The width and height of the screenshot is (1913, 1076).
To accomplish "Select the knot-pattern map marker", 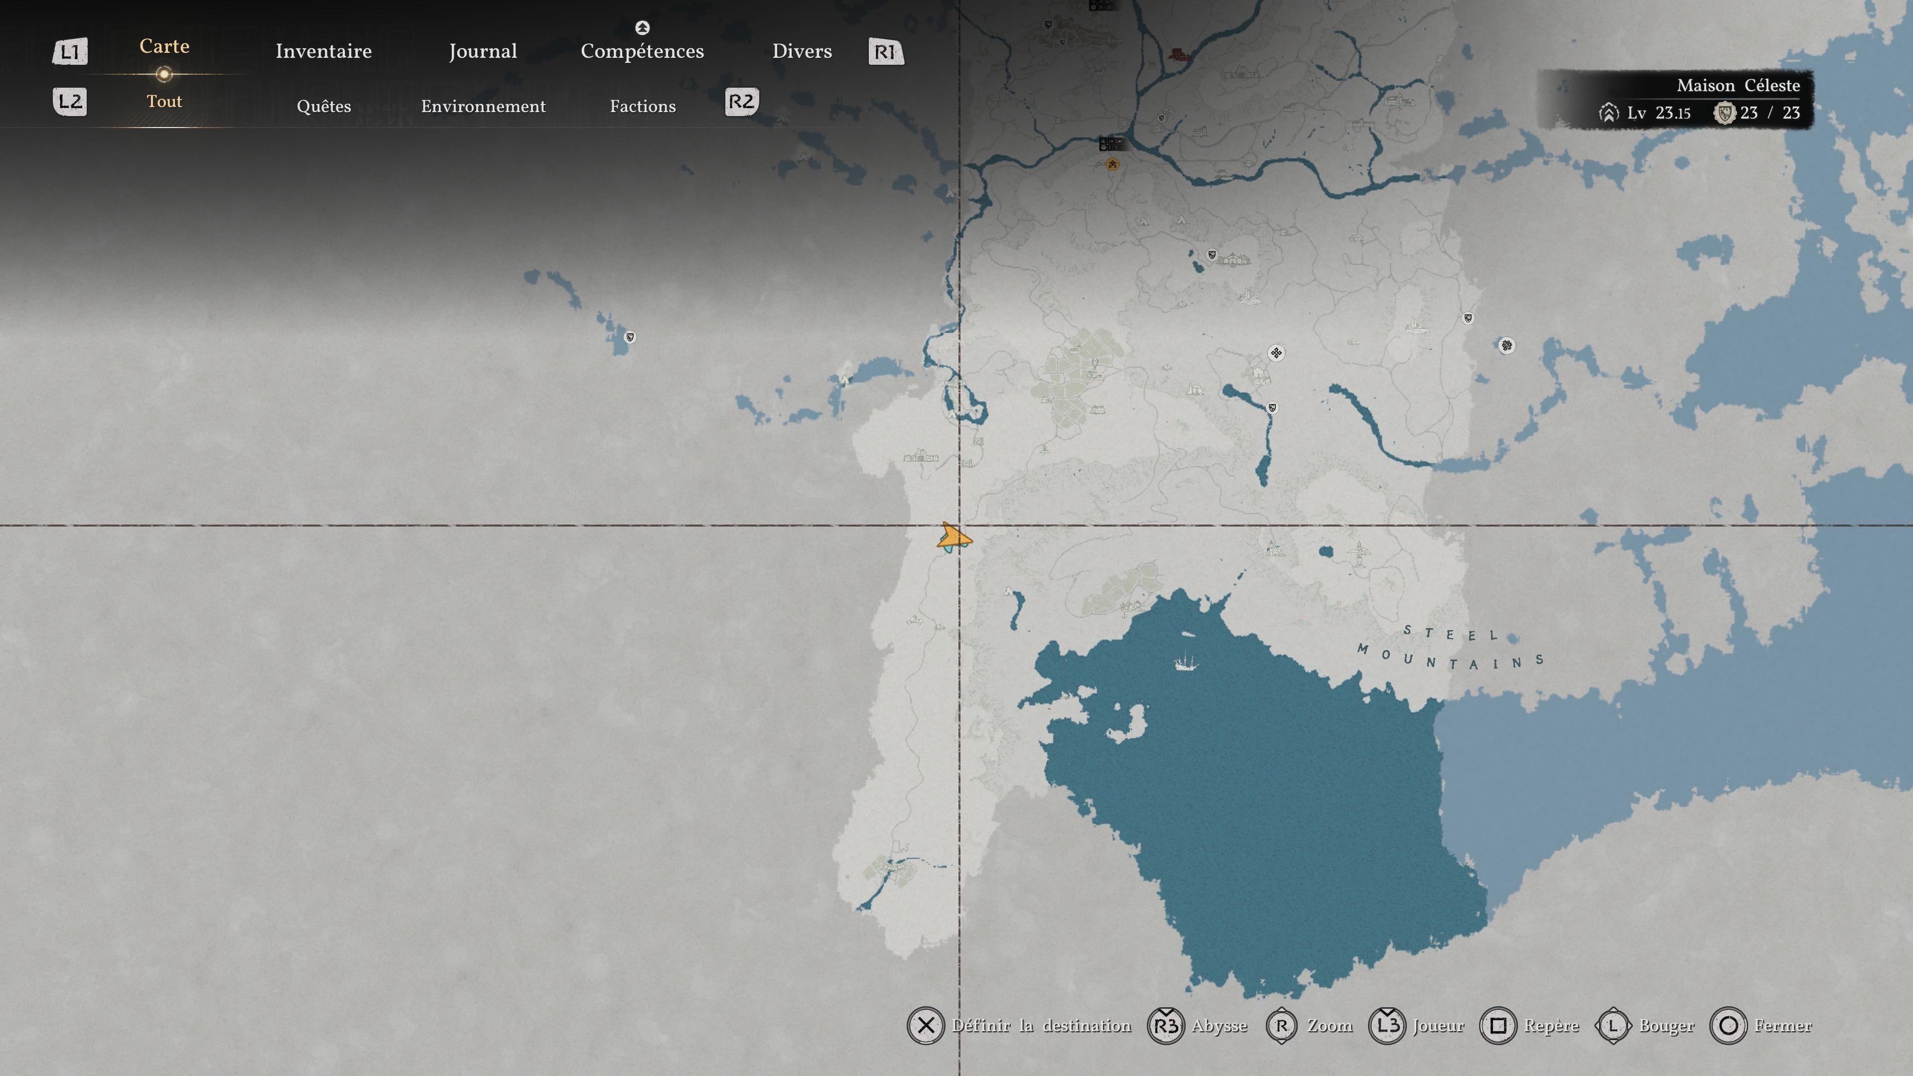I will 1276,353.
